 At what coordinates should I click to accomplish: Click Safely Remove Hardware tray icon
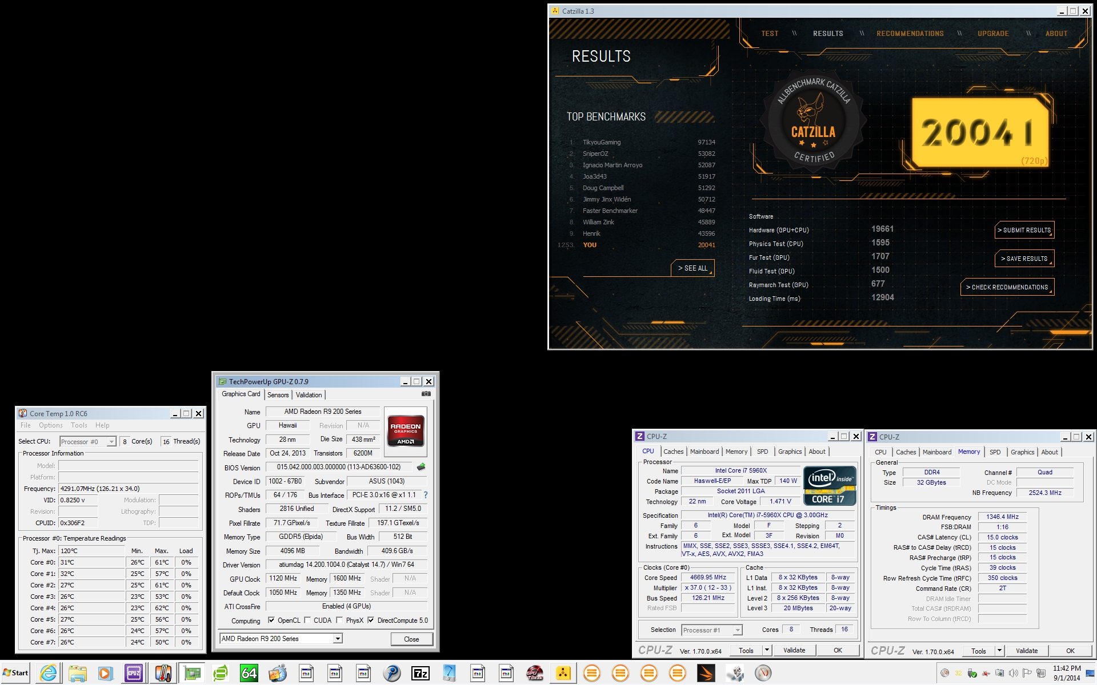(x=972, y=672)
